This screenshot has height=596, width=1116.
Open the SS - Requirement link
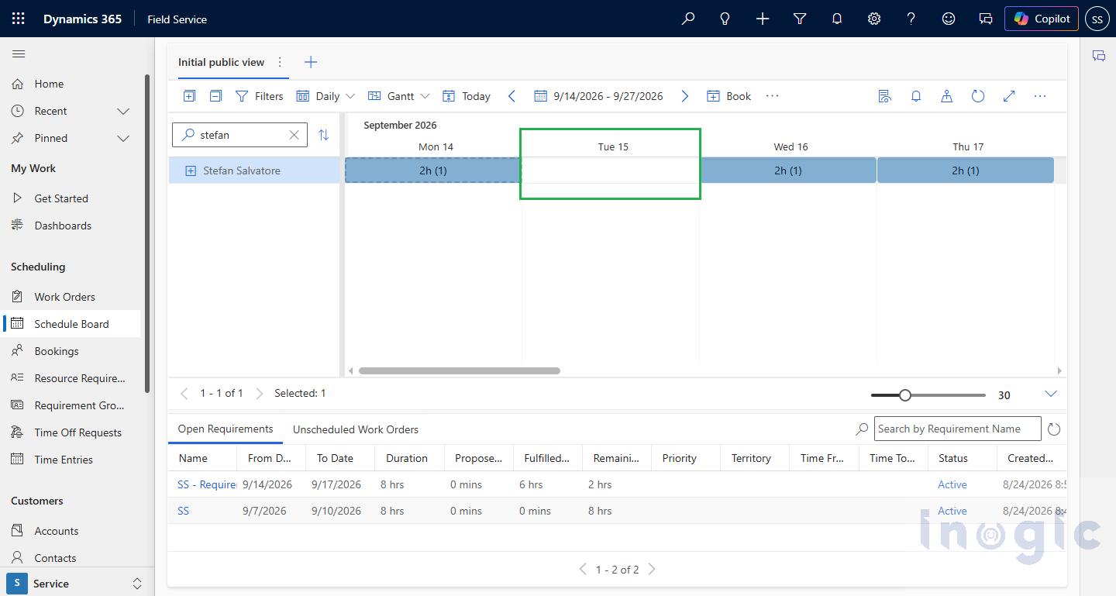point(207,484)
